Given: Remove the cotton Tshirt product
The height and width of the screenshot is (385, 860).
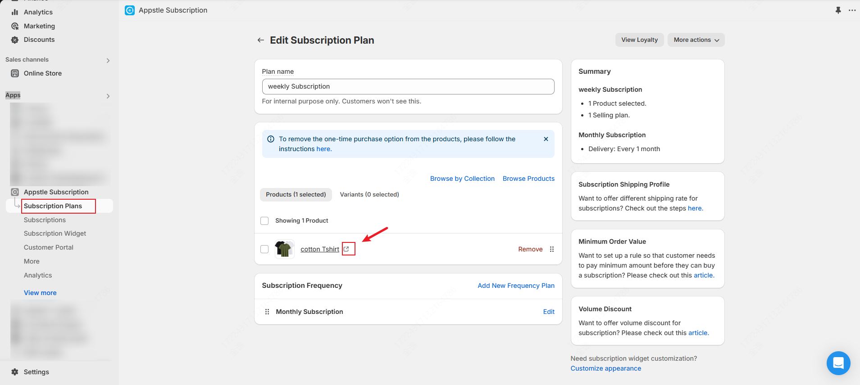Looking at the screenshot, I should (530, 249).
